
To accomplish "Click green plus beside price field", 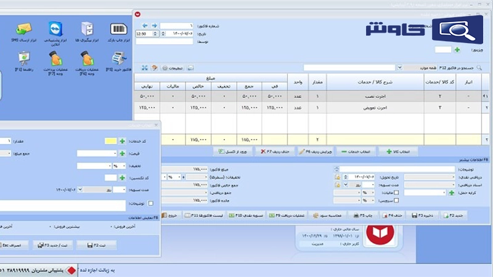I will pos(122,153).
